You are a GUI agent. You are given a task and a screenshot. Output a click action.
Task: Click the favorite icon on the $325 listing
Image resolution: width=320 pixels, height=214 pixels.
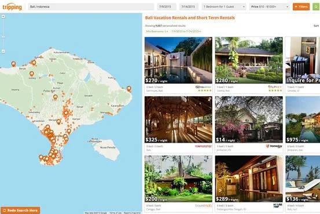pos(210,99)
